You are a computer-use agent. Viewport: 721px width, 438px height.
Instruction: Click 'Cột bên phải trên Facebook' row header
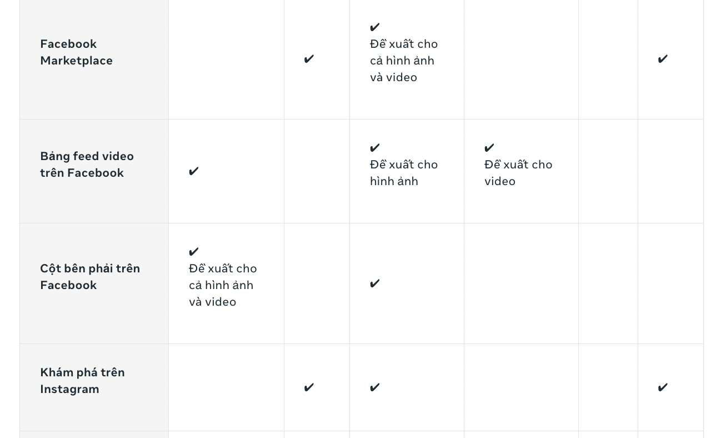point(90,277)
